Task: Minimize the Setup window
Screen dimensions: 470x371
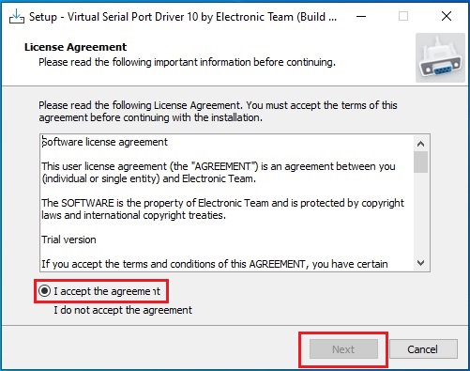Action: point(361,16)
